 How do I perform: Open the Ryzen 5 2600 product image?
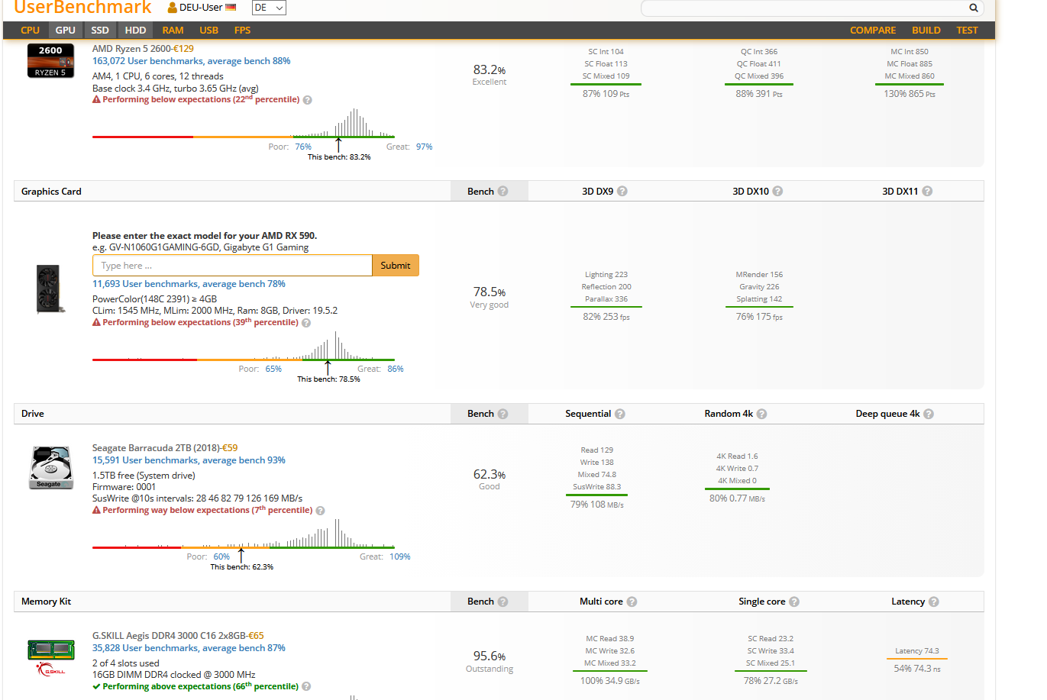point(50,60)
